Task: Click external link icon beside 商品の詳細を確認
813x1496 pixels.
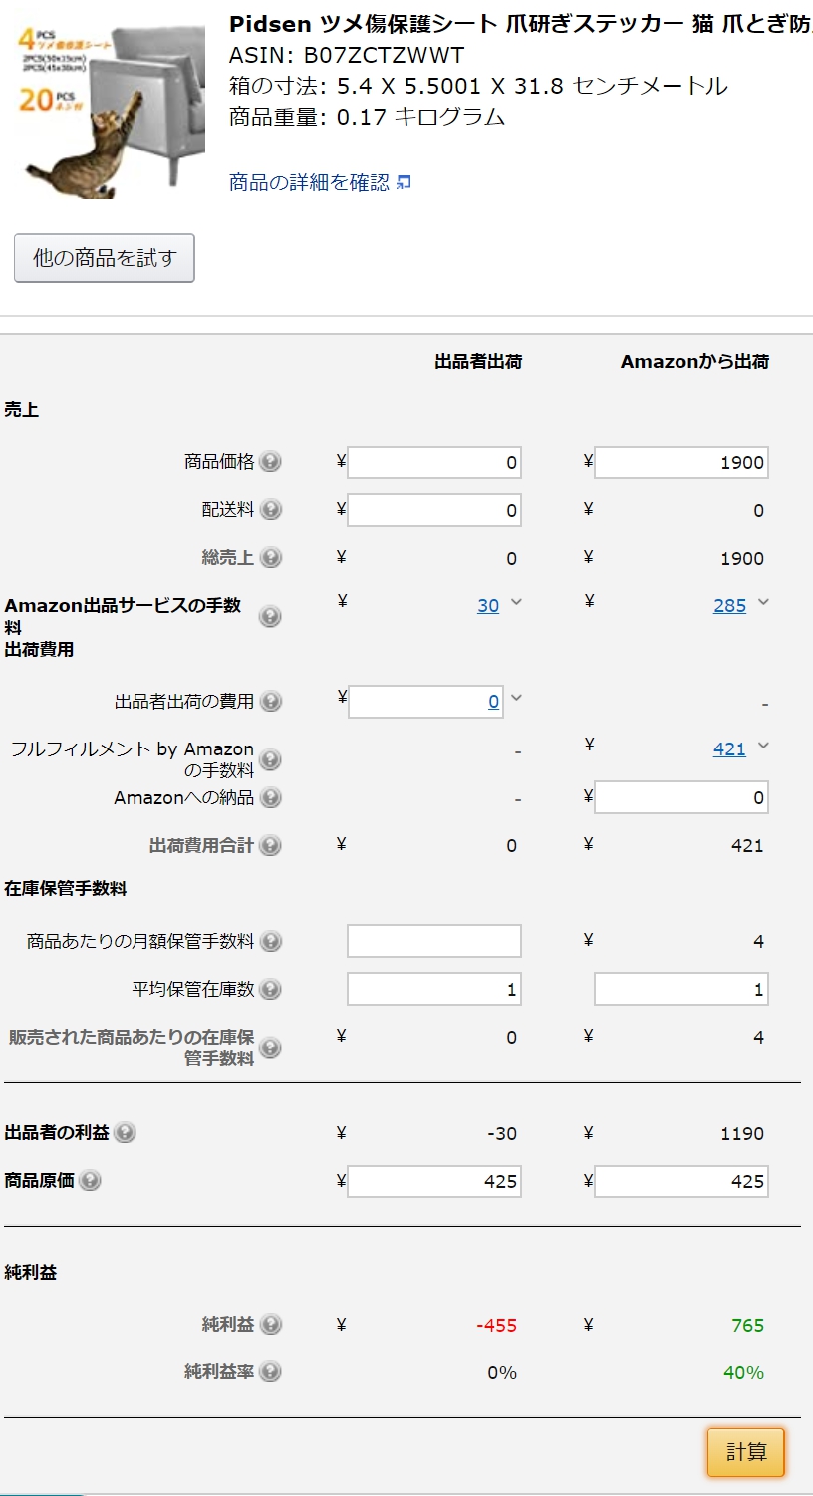Action: [404, 182]
